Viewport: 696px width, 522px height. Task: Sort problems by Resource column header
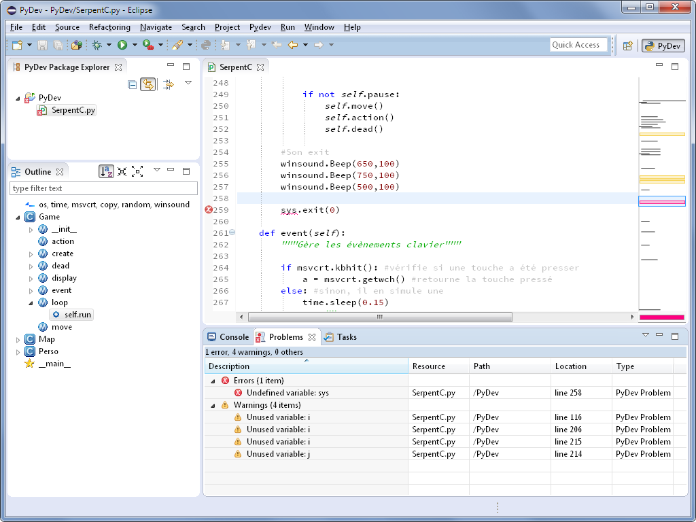point(438,366)
